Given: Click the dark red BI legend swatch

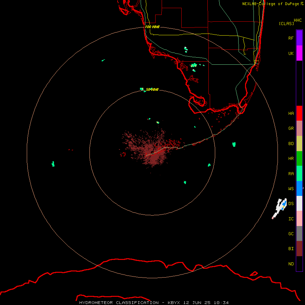Looking at the screenshot, I should click(x=299, y=249).
